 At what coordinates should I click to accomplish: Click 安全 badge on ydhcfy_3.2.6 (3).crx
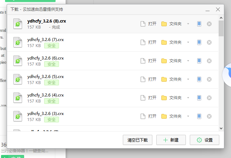click(x=52, y=120)
